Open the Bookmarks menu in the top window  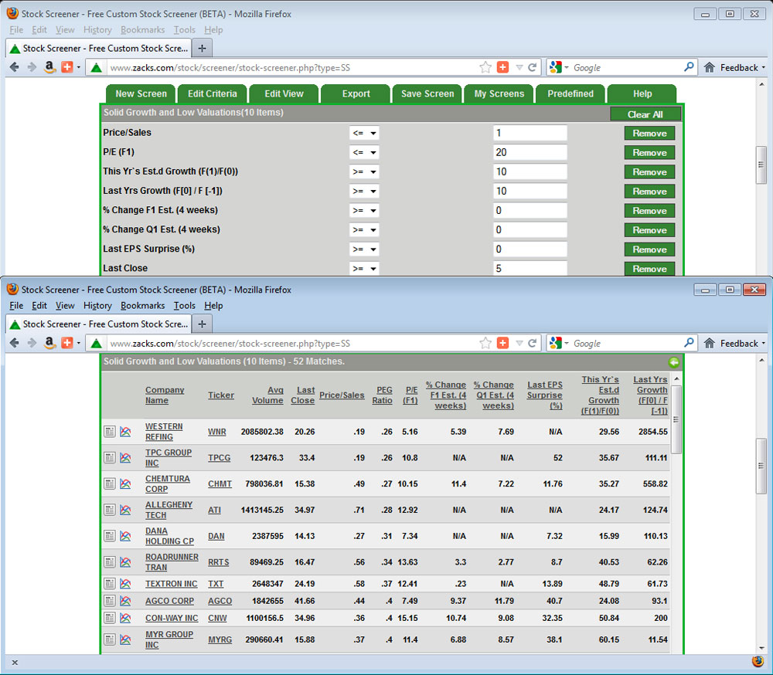(142, 30)
